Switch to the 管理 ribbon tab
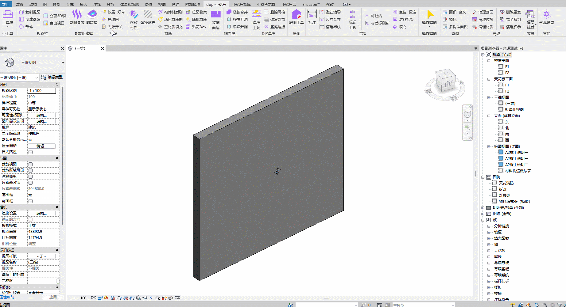The height and width of the screenshot is (307, 566). pyautogui.click(x=176, y=4)
